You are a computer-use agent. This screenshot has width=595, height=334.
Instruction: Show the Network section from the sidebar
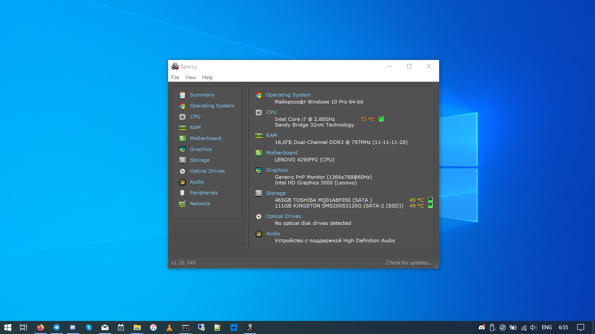pyautogui.click(x=200, y=204)
